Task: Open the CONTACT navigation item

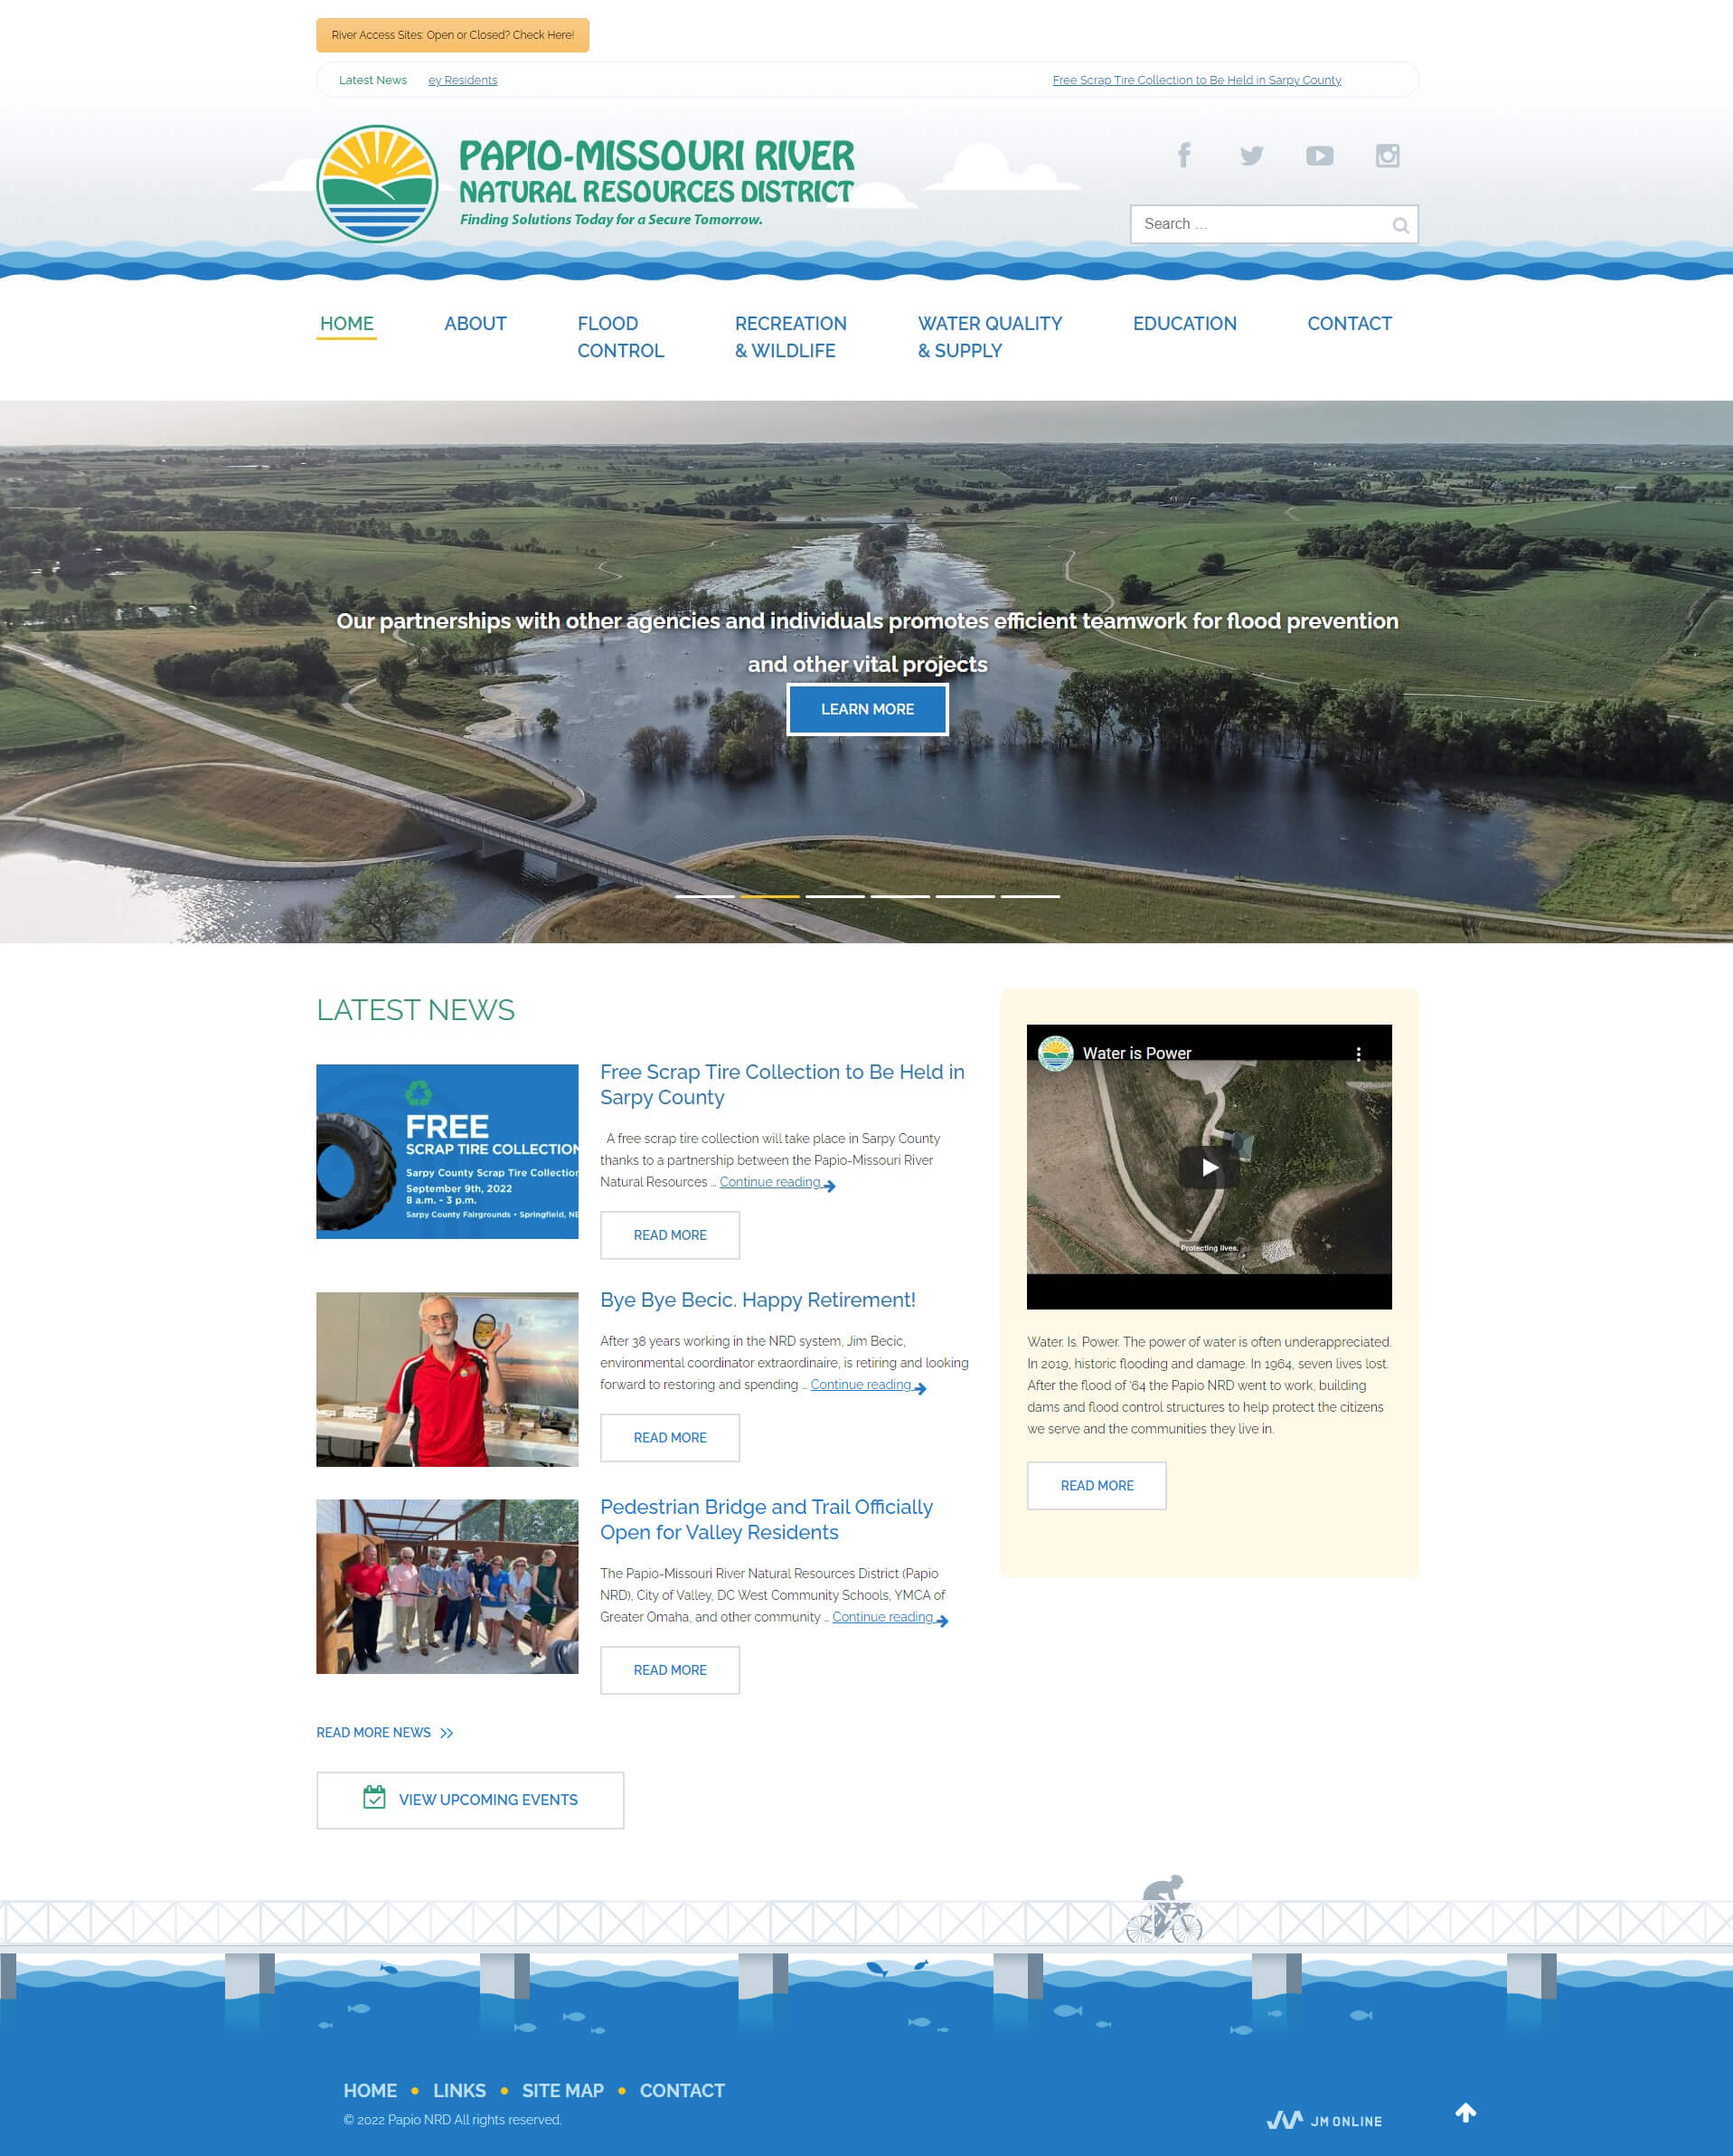Action: click(1349, 324)
